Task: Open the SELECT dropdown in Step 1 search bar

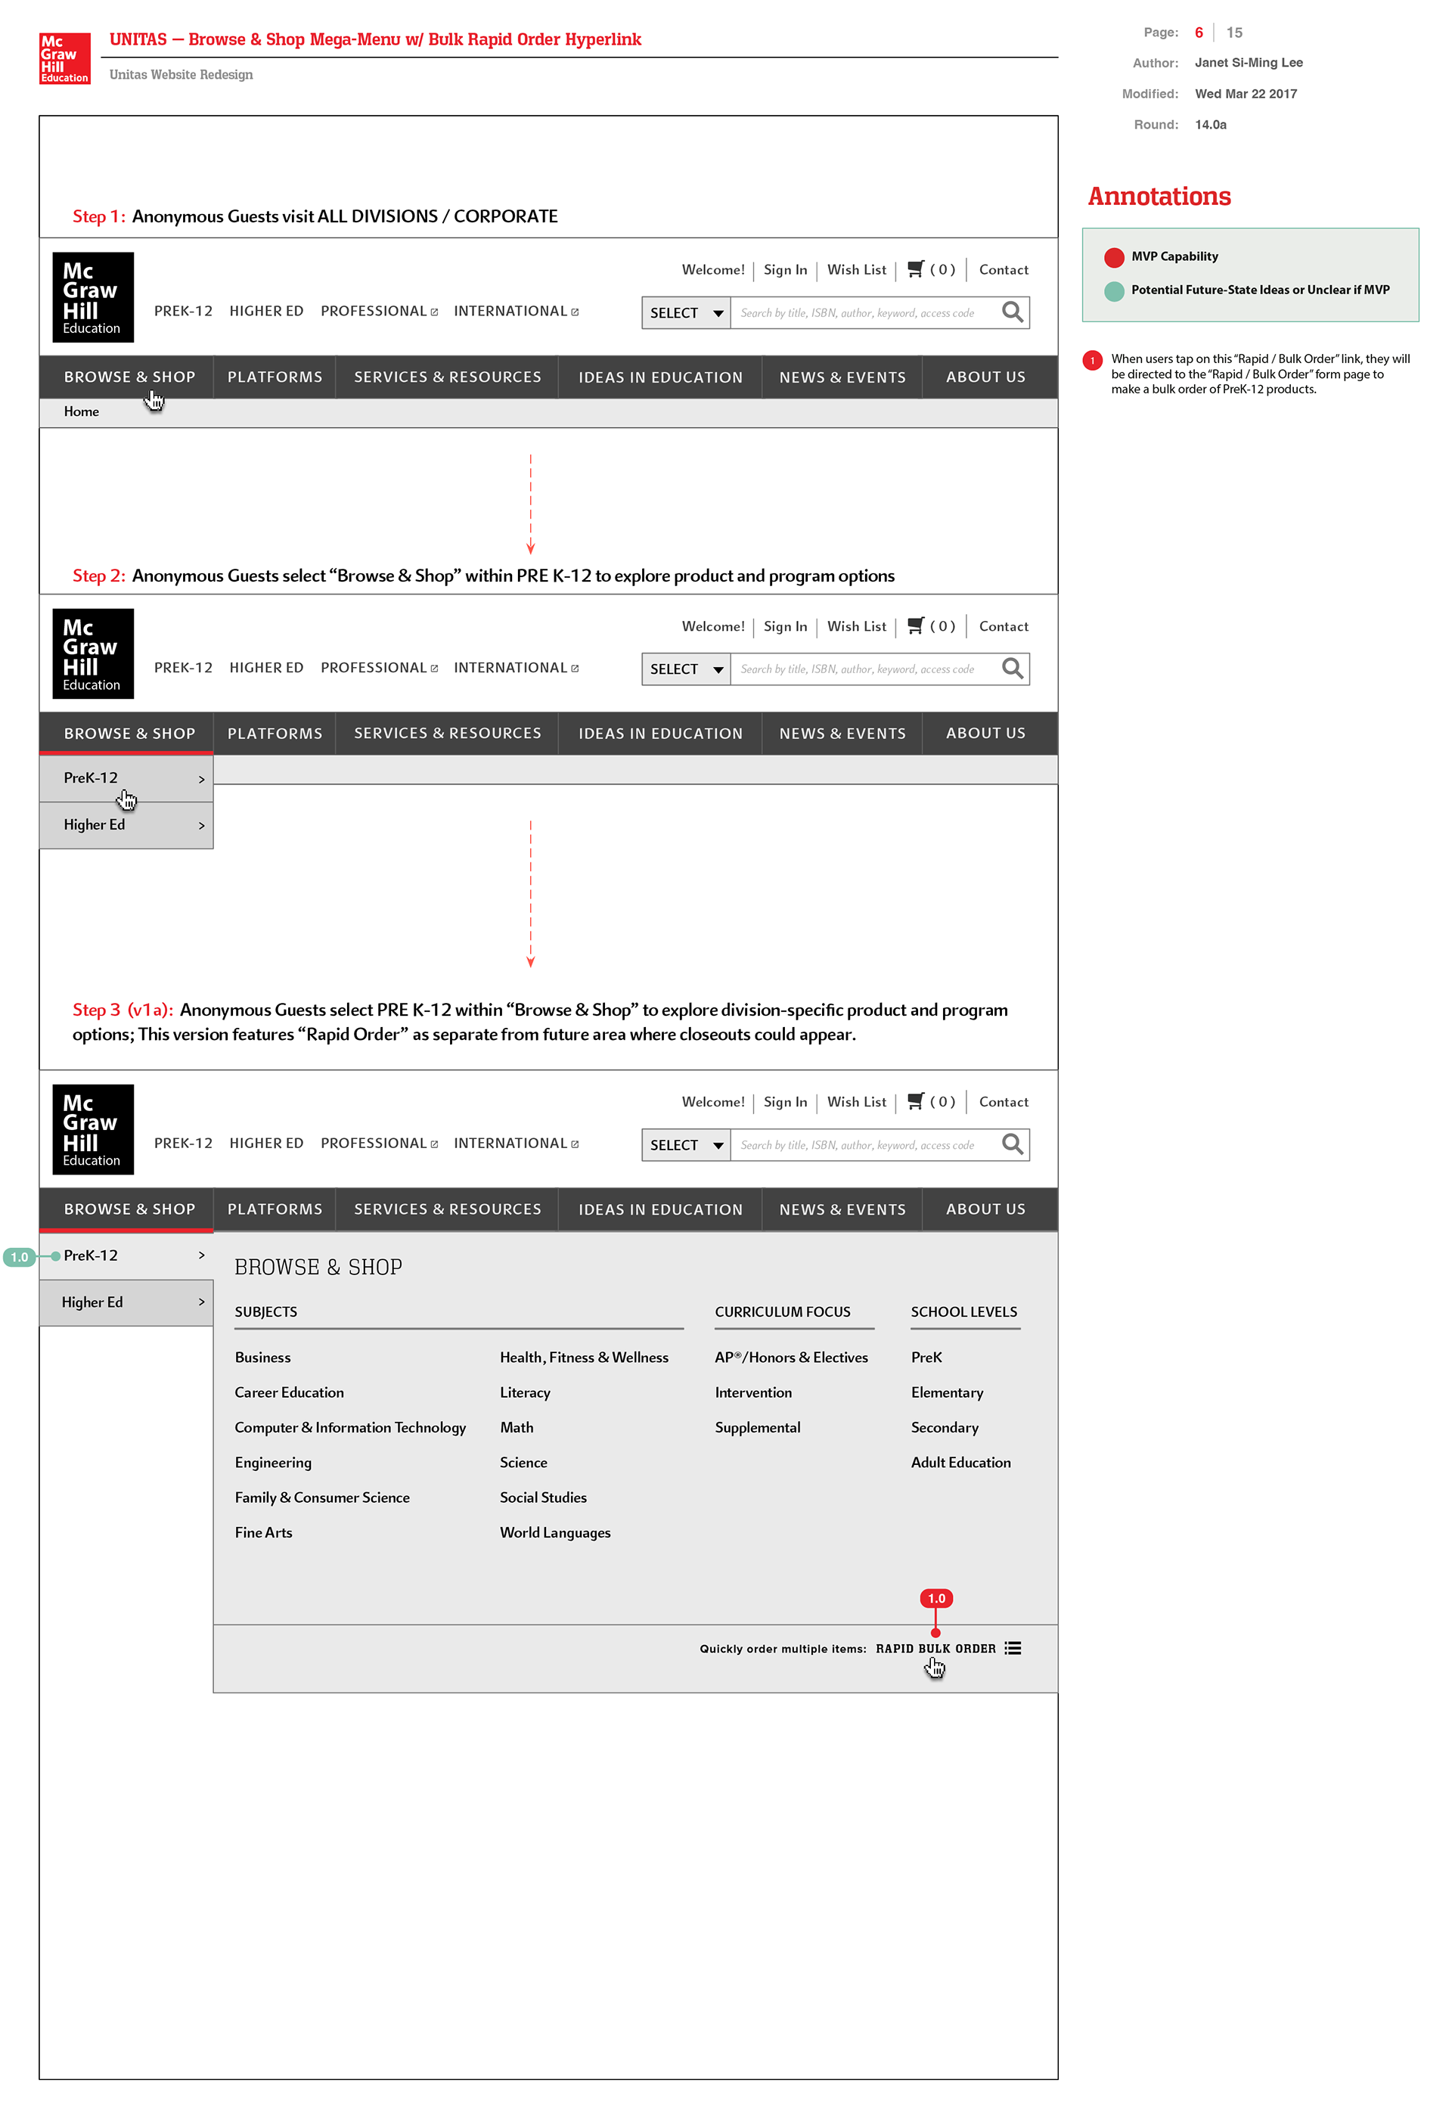Action: click(686, 312)
